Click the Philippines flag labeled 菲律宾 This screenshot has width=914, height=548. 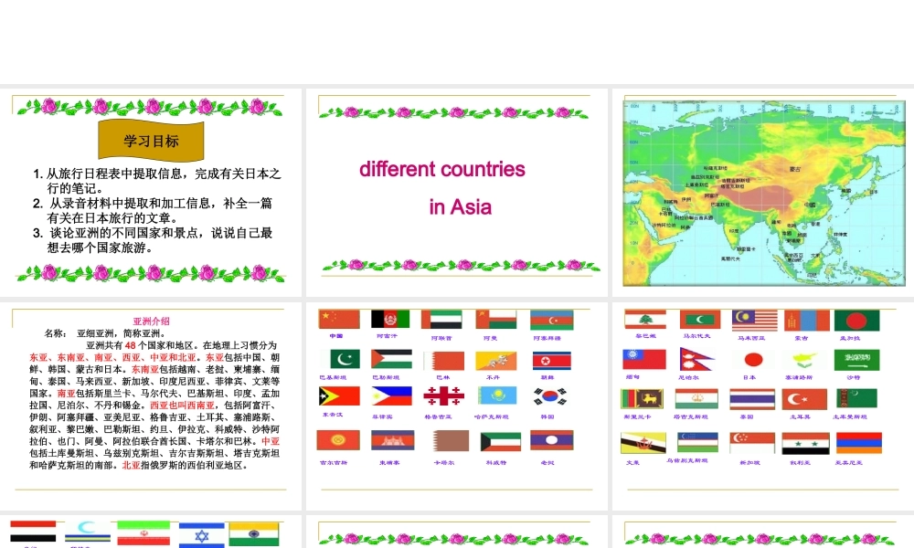click(x=391, y=396)
